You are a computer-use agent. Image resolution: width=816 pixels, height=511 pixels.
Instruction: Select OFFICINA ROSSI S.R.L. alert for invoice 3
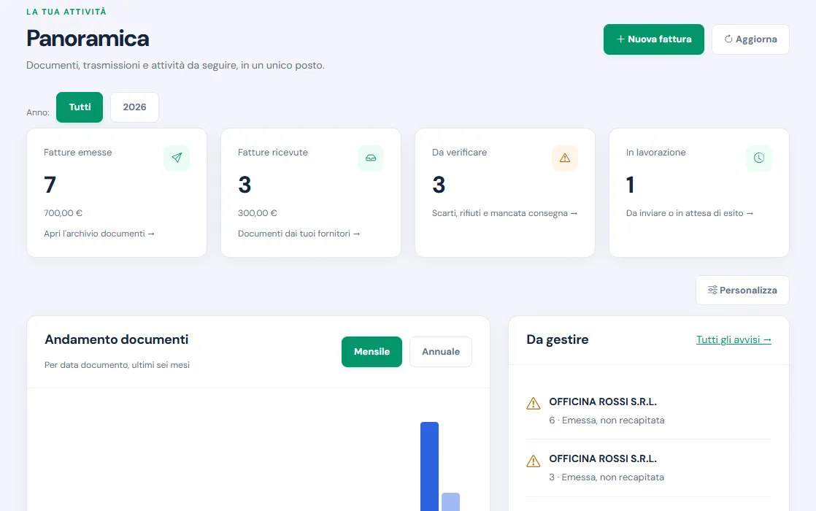pos(648,468)
